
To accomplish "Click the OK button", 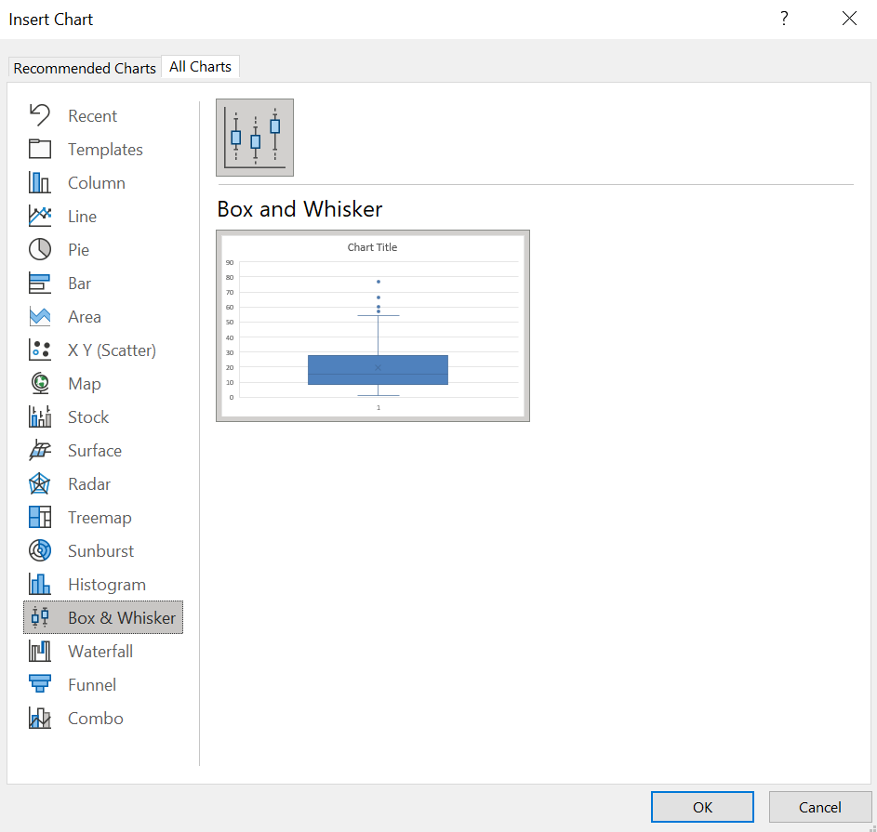I will [702, 807].
